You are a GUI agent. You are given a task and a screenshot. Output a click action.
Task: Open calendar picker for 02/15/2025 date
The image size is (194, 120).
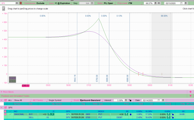(x=181, y=3)
